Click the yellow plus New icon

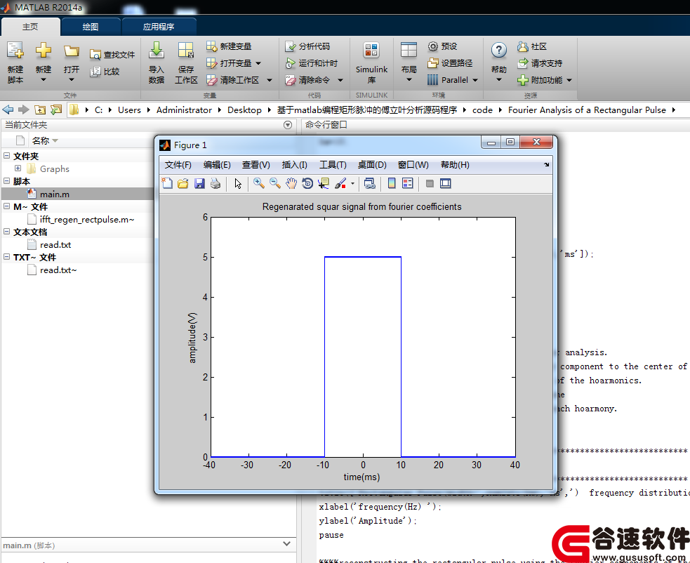click(x=43, y=51)
